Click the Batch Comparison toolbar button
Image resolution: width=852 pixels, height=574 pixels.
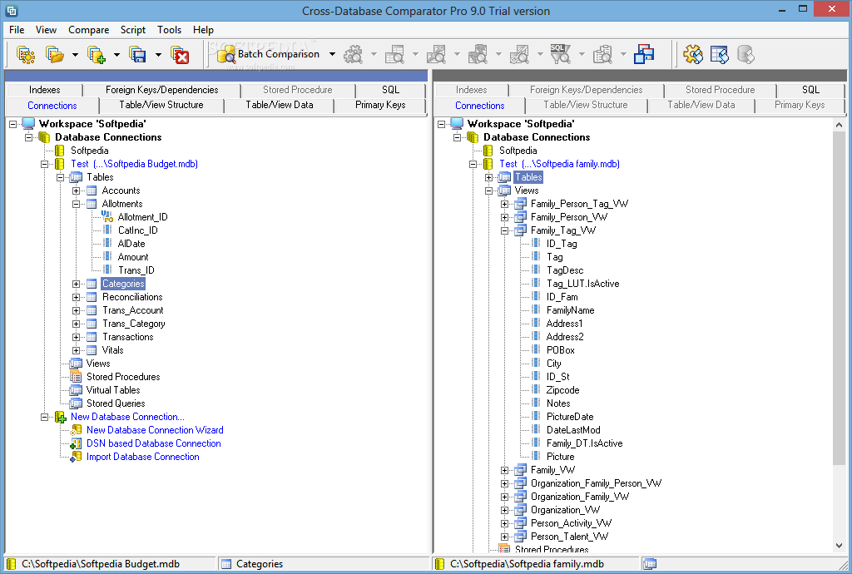click(x=268, y=54)
